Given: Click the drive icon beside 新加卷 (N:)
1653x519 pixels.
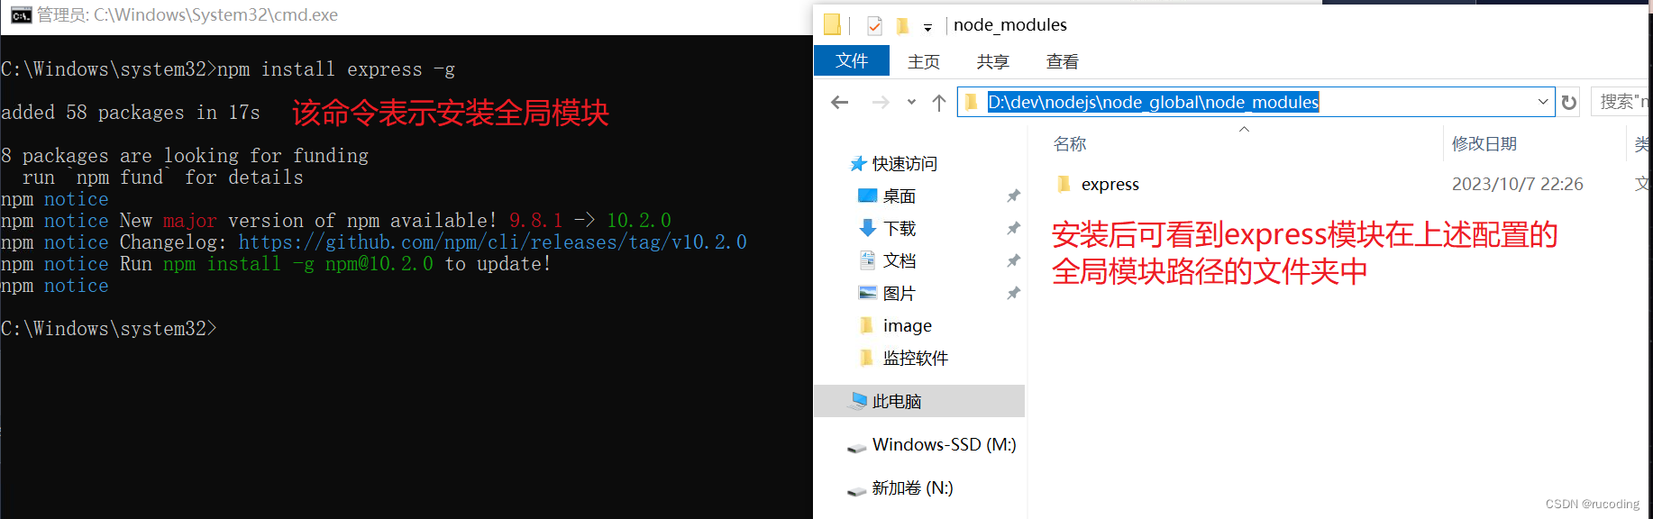Looking at the screenshot, I should coord(857,490).
